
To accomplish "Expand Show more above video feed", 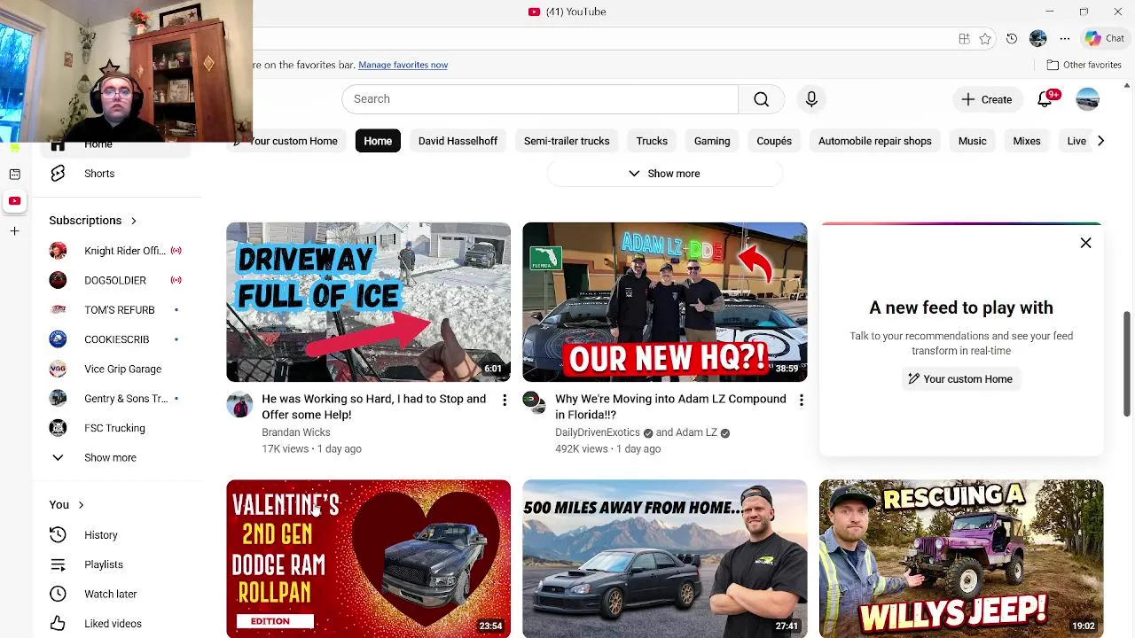I will point(664,174).
